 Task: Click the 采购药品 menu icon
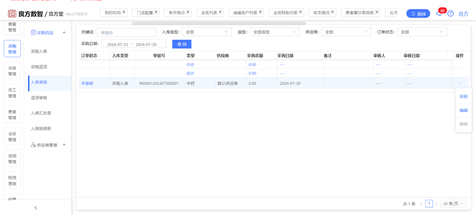33,33
